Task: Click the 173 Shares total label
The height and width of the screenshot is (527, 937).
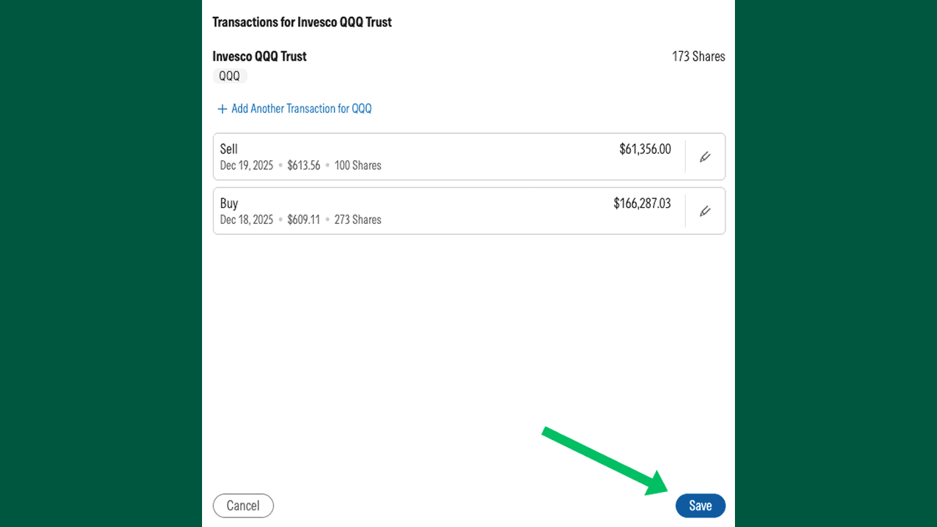Action: click(x=698, y=56)
